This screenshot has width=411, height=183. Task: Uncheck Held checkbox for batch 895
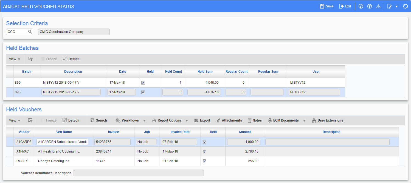click(143, 83)
